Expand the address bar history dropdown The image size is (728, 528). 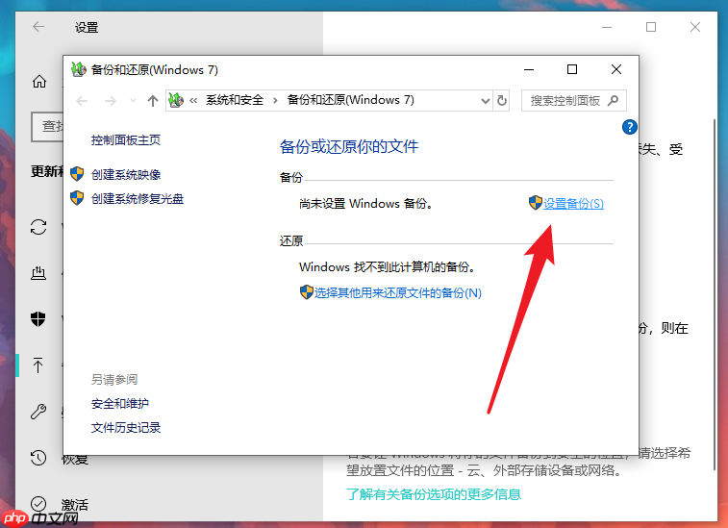(486, 100)
